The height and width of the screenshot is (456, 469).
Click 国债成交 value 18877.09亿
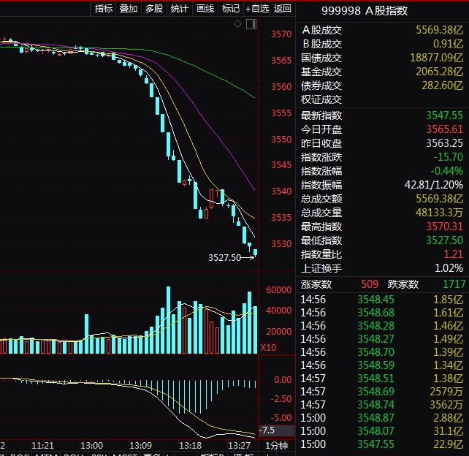(x=436, y=58)
